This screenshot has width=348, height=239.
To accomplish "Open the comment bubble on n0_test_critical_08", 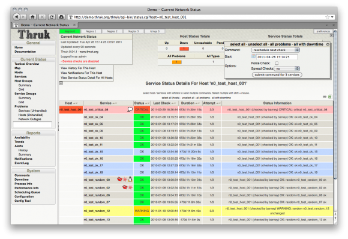I will coord(130,109).
